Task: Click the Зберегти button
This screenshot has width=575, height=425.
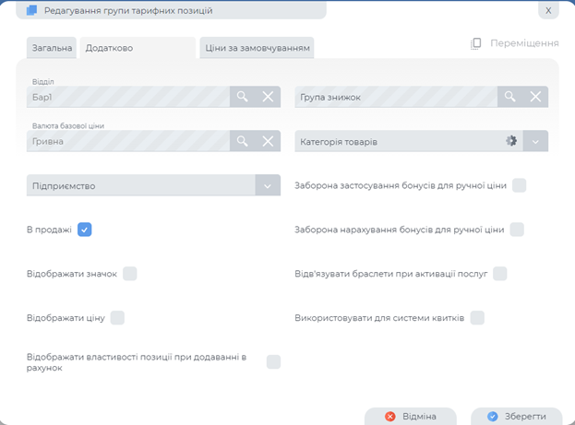Action: pos(516,416)
